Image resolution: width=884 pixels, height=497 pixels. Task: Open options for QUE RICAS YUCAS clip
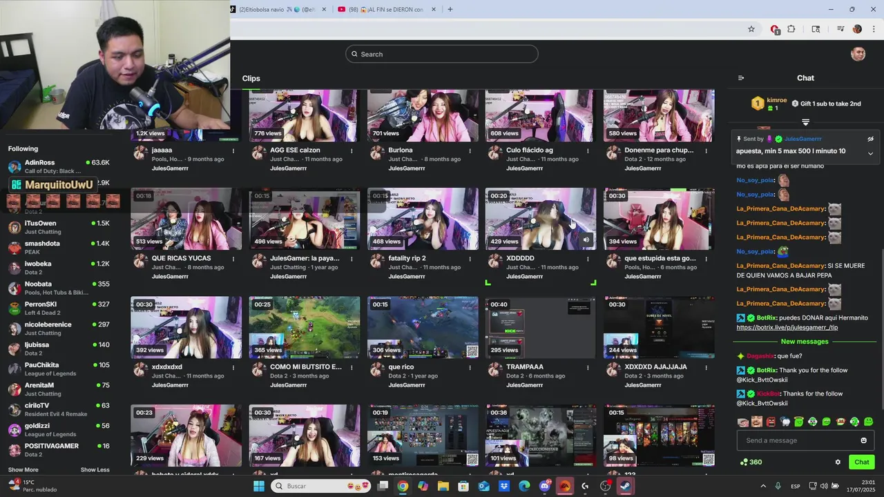click(x=233, y=259)
